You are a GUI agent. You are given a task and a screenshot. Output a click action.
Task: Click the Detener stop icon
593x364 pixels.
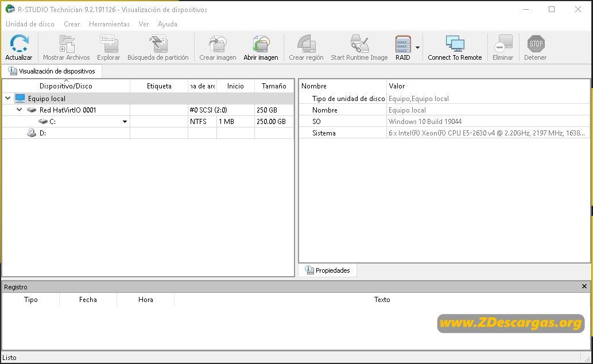click(536, 44)
